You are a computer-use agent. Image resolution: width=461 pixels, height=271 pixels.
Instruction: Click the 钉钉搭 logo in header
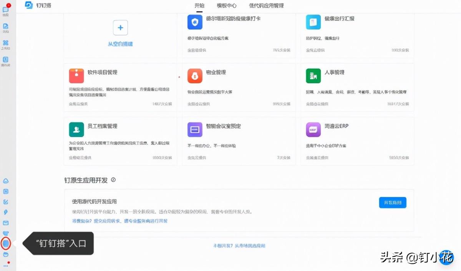point(29,5)
